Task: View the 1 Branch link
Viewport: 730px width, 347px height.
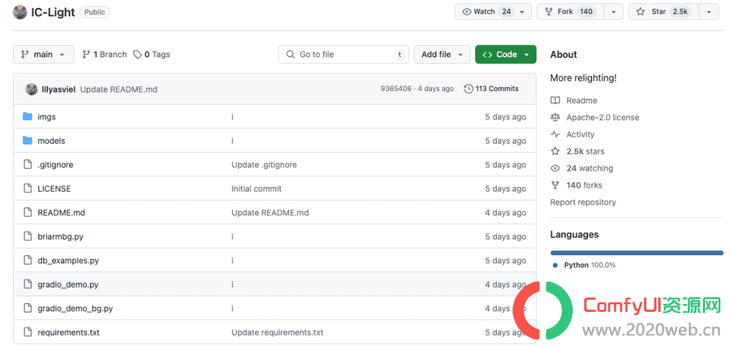Action: [x=104, y=55]
